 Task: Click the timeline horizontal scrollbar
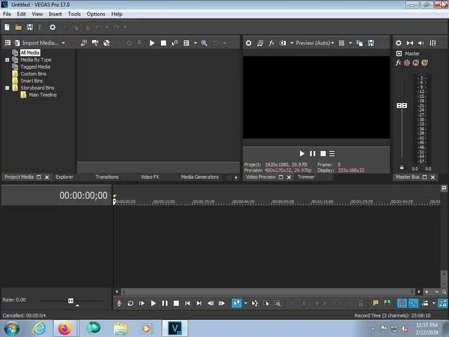click(x=268, y=292)
